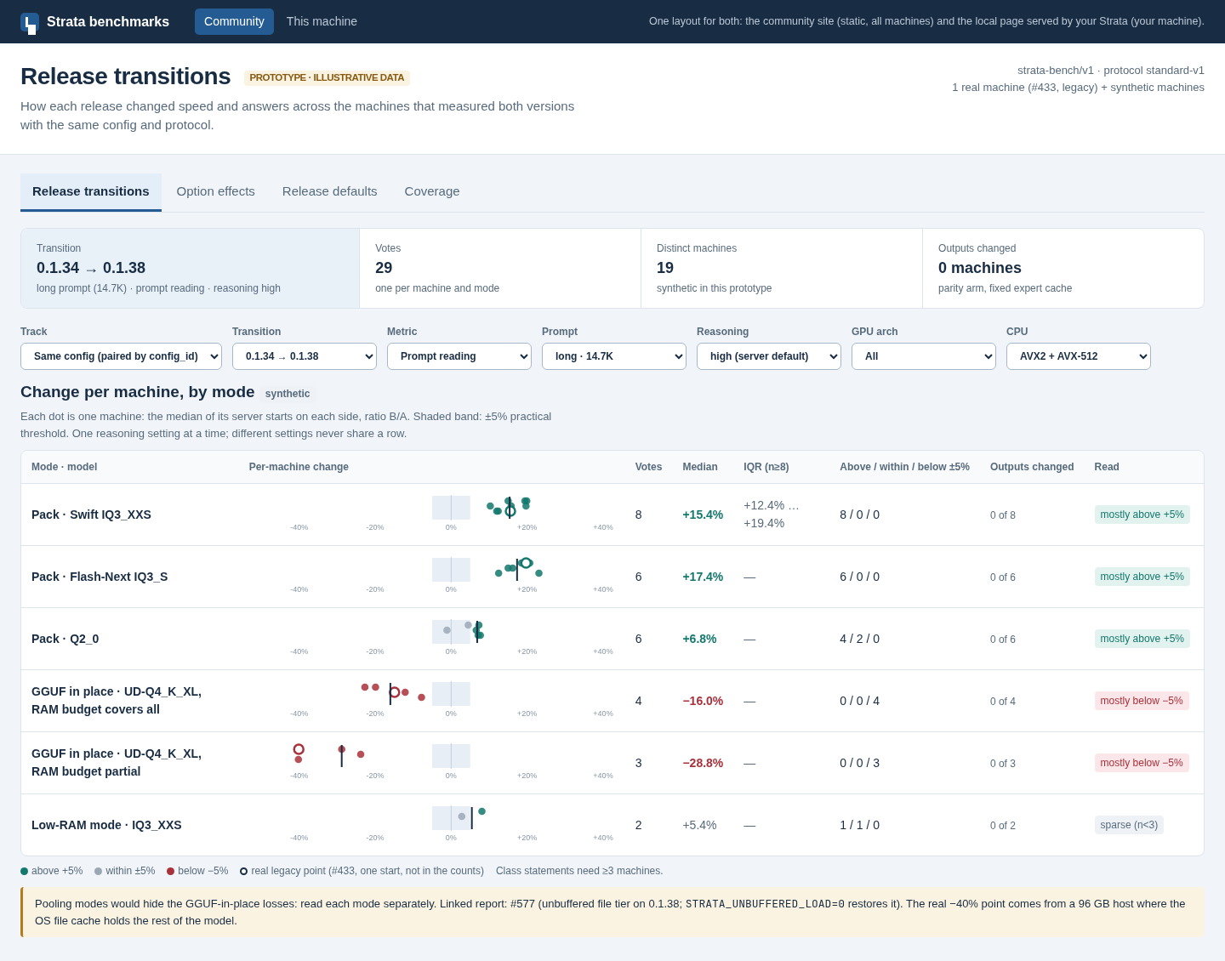This screenshot has width=1225, height=961.
Task: Click the Strata benchmarks logo icon
Action: click(30, 23)
